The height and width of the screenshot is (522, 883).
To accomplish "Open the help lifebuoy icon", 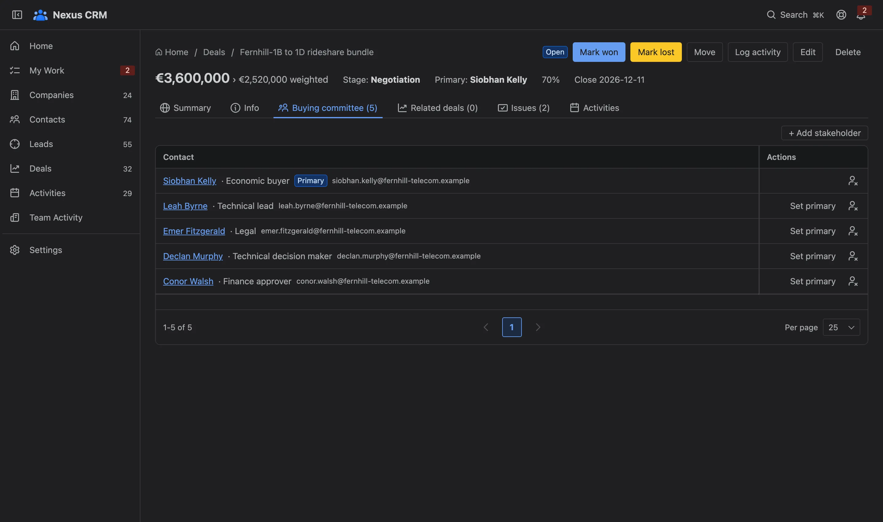I will click(x=841, y=15).
